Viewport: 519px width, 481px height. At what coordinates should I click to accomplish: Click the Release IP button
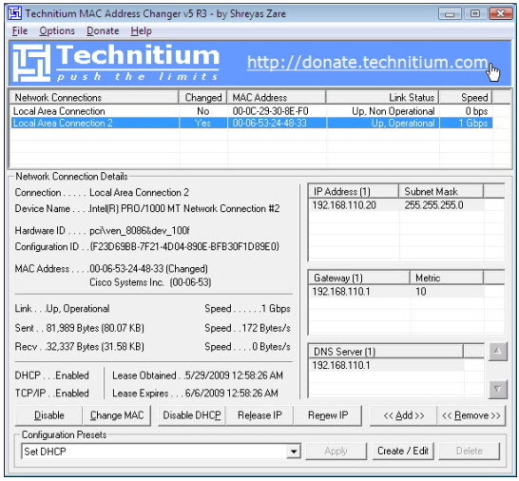click(x=259, y=415)
